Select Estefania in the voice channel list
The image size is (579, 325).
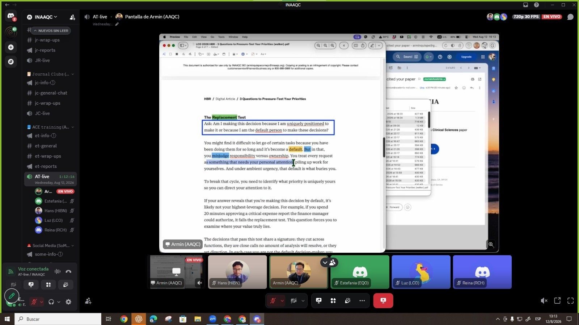pos(55,201)
